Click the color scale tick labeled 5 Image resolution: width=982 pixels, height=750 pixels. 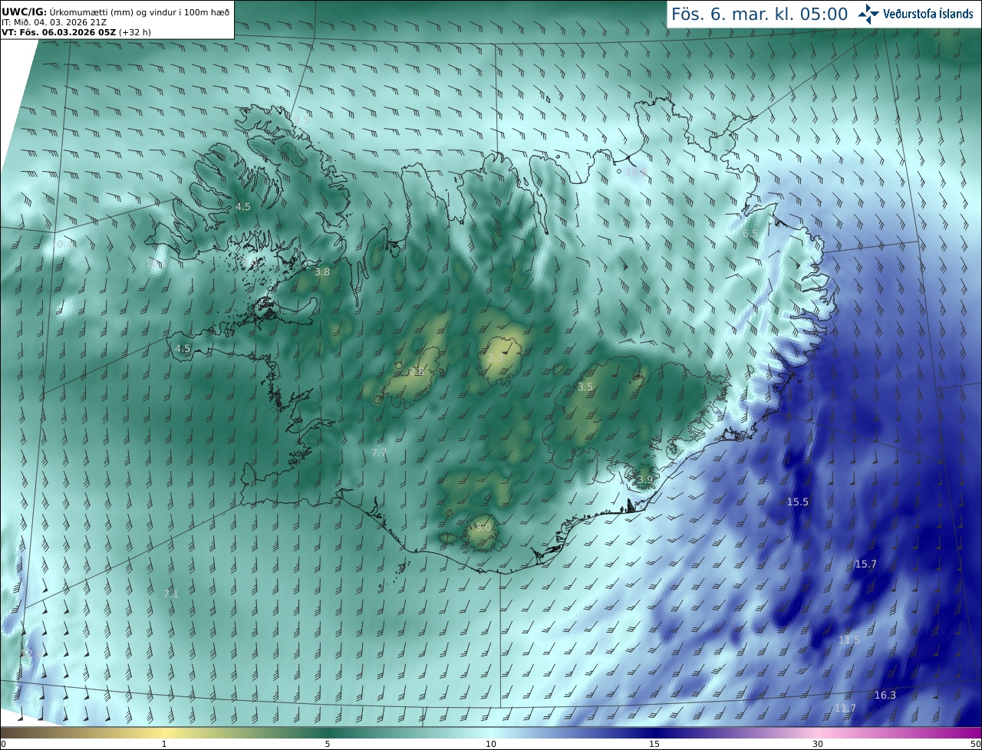328,744
